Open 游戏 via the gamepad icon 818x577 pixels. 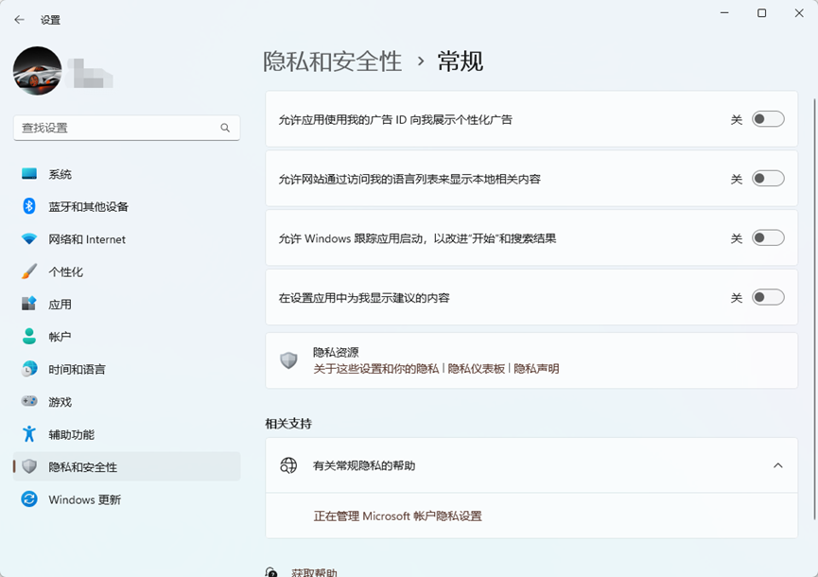point(29,402)
